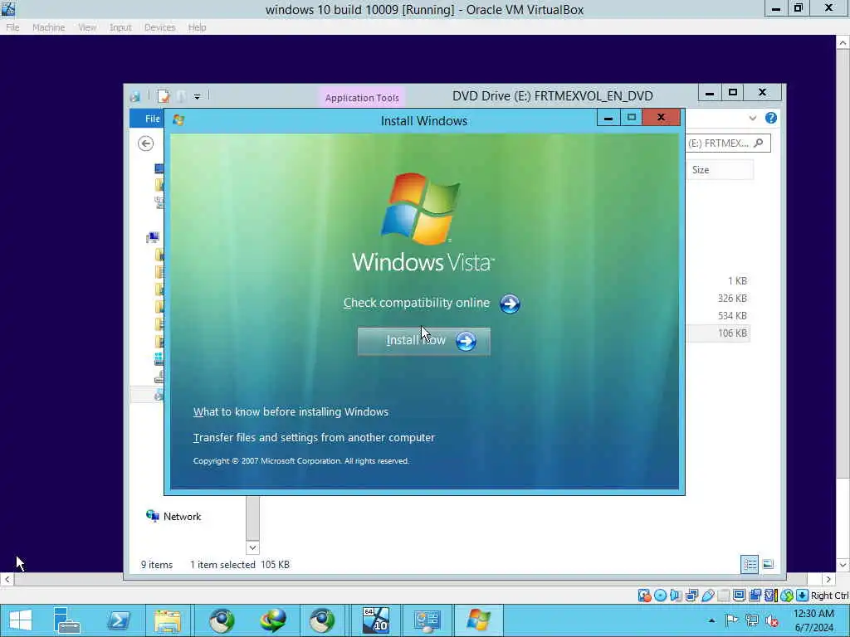Image resolution: width=850 pixels, height=637 pixels.
Task: Click Properties icon in Explorer quick access toolbar
Action: 164,96
